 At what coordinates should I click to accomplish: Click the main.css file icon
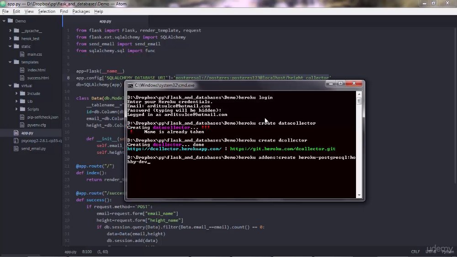(x=22, y=54)
